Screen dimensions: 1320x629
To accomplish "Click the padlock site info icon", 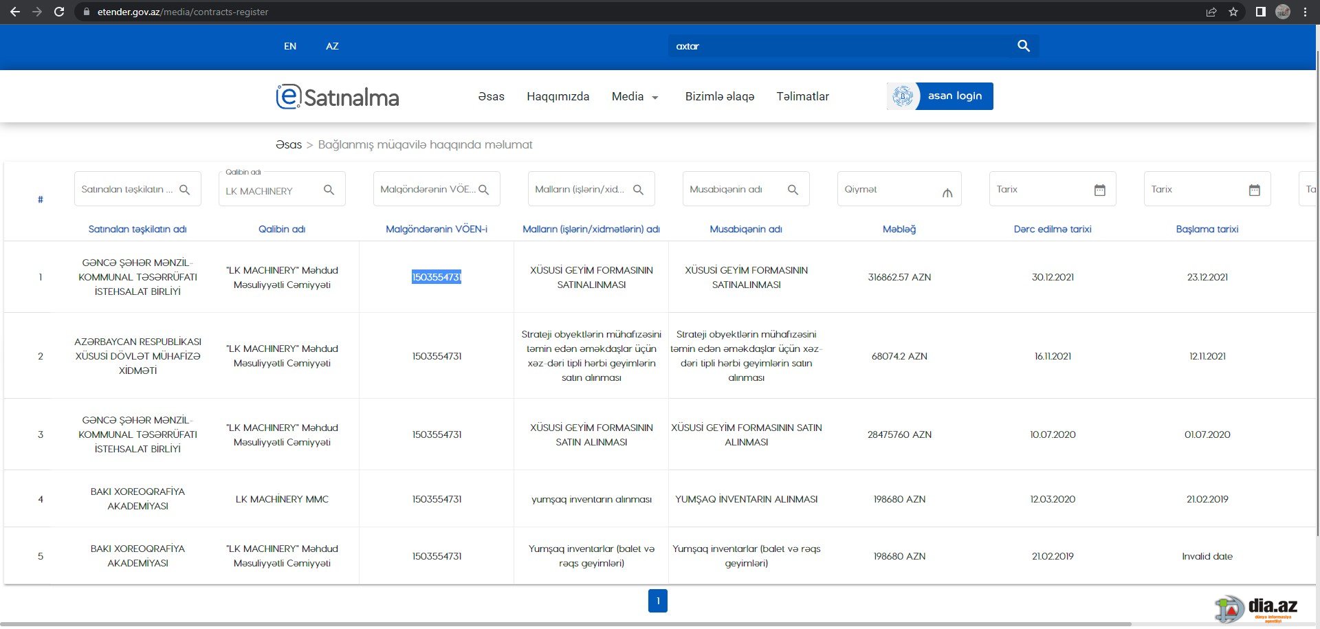I will point(86,12).
